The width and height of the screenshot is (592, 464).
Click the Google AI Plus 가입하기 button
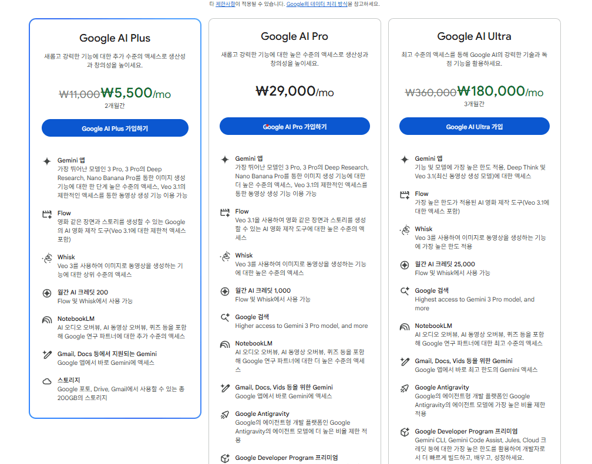(x=115, y=127)
